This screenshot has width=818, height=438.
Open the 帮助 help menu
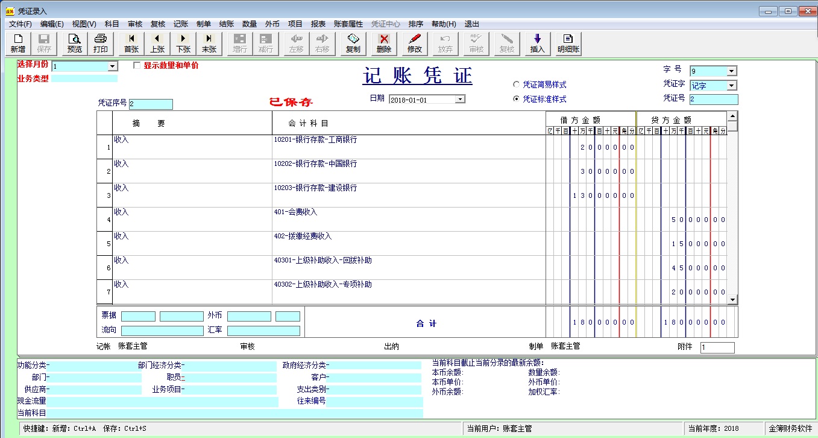click(442, 24)
